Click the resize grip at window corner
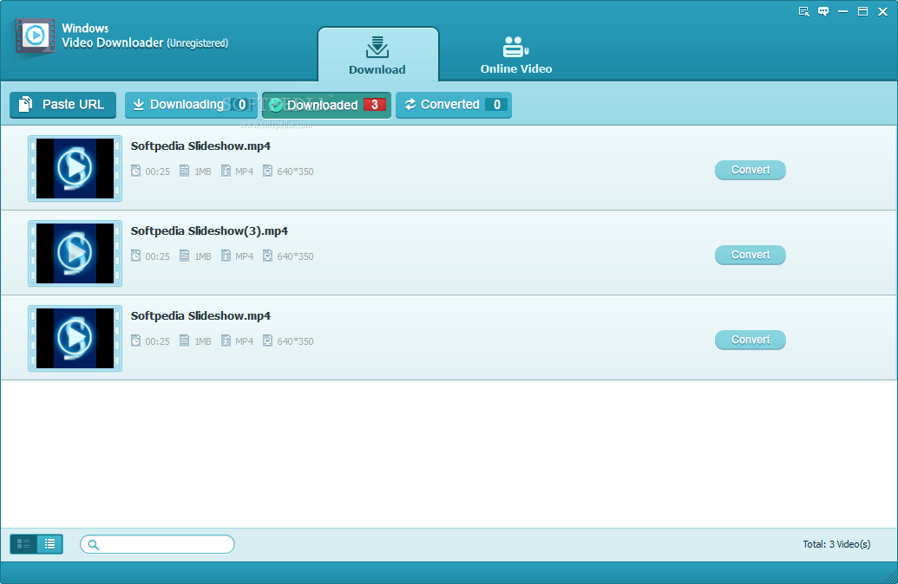The width and height of the screenshot is (898, 584). click(890, 577)
